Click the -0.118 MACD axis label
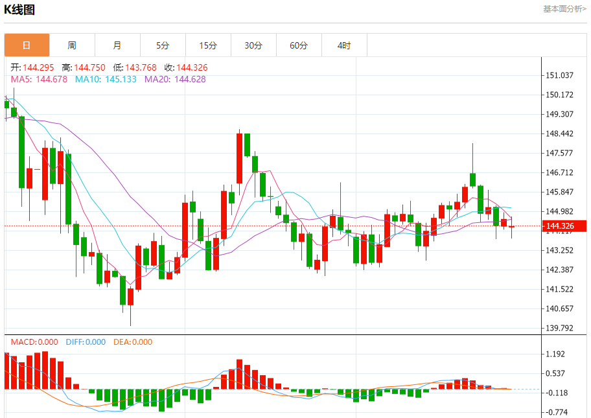This screenshot has width=591, height=418. pyautogui.click(x=557, y=393)
